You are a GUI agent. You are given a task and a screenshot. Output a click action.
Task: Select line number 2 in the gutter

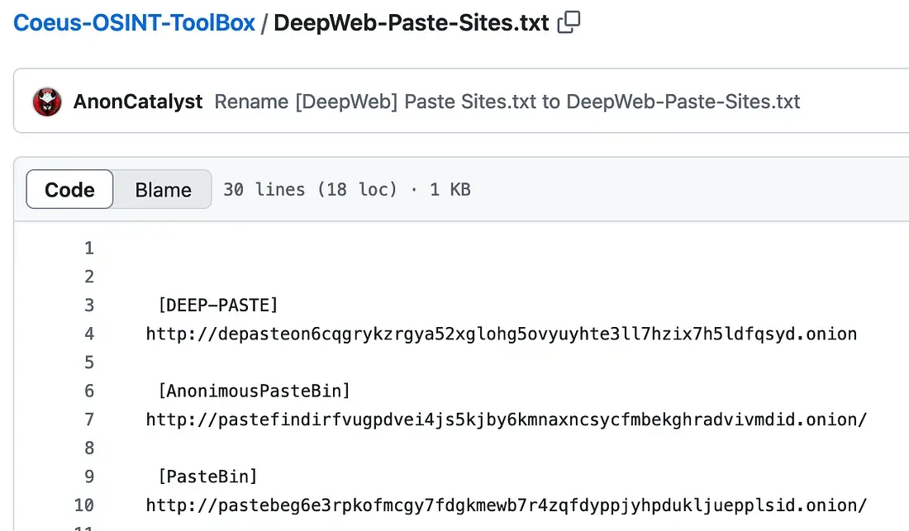click(x=89, y=277)
